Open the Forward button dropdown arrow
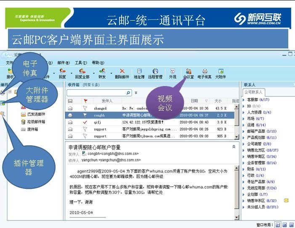 pyautogui.click(x=111, y=73)
